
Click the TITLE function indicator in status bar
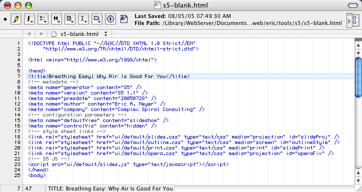110,188
